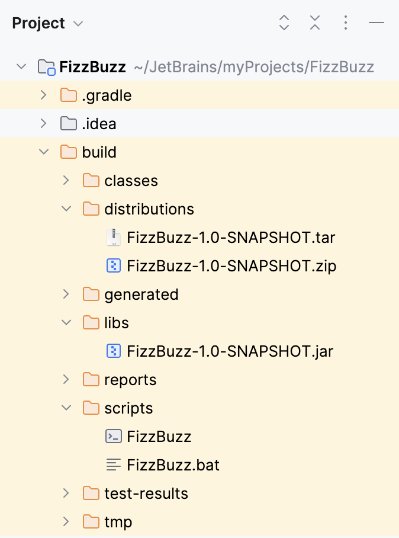Expand the reports folder

pos(66,379)
